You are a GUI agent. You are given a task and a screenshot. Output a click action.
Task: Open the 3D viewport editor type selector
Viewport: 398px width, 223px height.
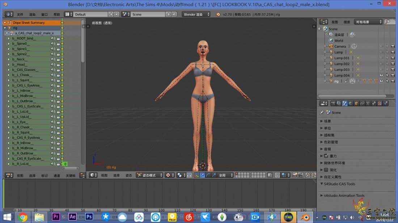point(93,175)
